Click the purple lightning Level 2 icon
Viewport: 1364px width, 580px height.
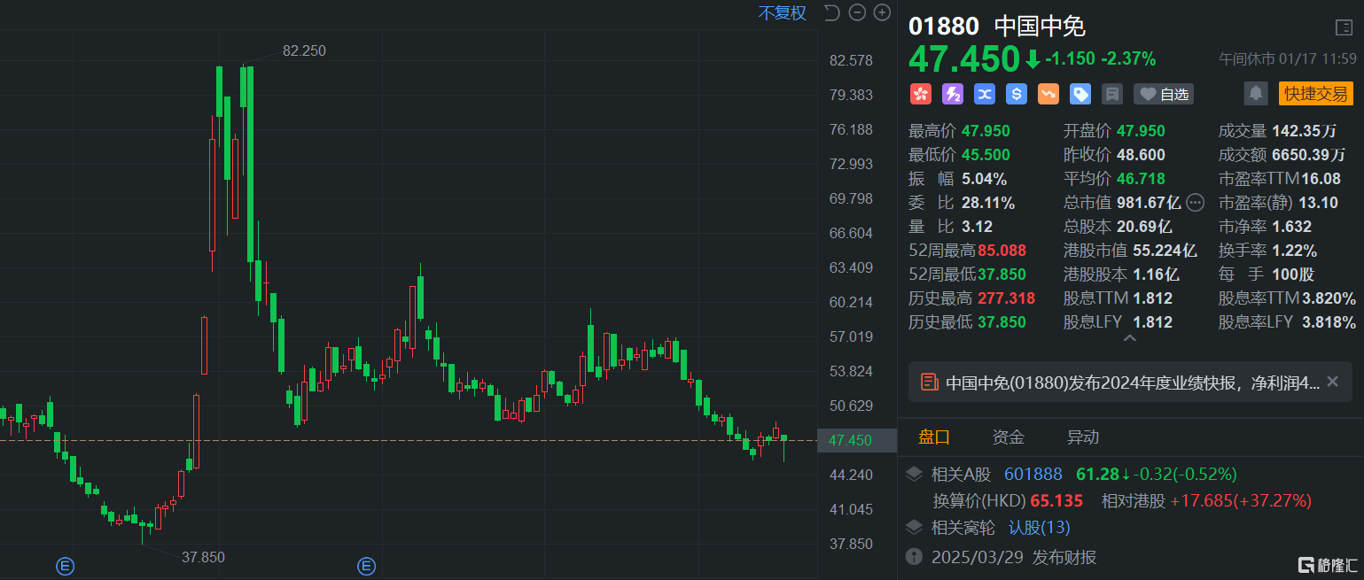point(953,94)
